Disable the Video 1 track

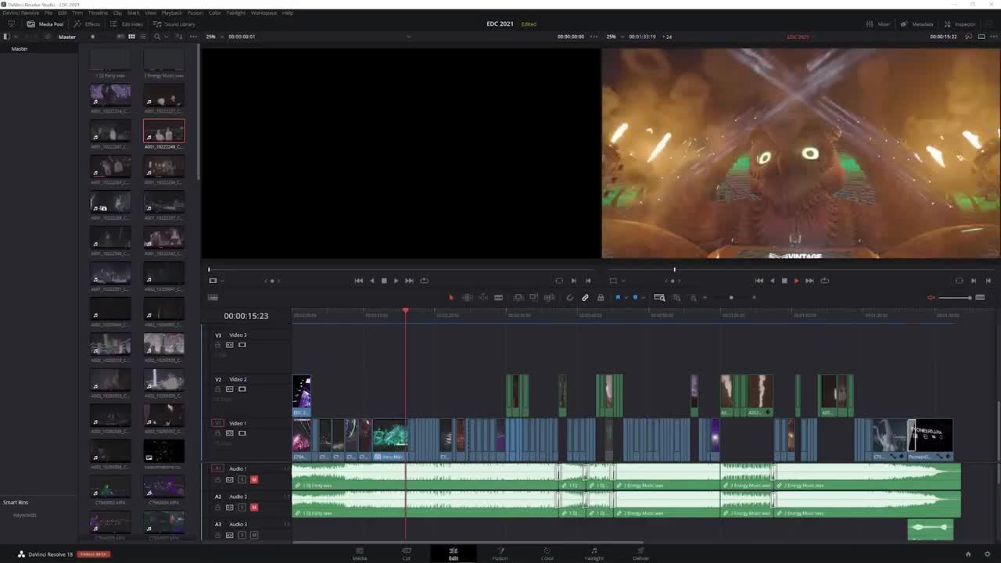tap(242, 432)
